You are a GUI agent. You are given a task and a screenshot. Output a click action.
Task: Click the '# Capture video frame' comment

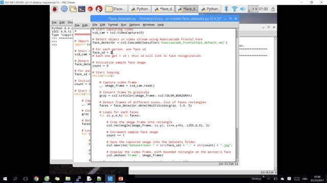[118, 82]
